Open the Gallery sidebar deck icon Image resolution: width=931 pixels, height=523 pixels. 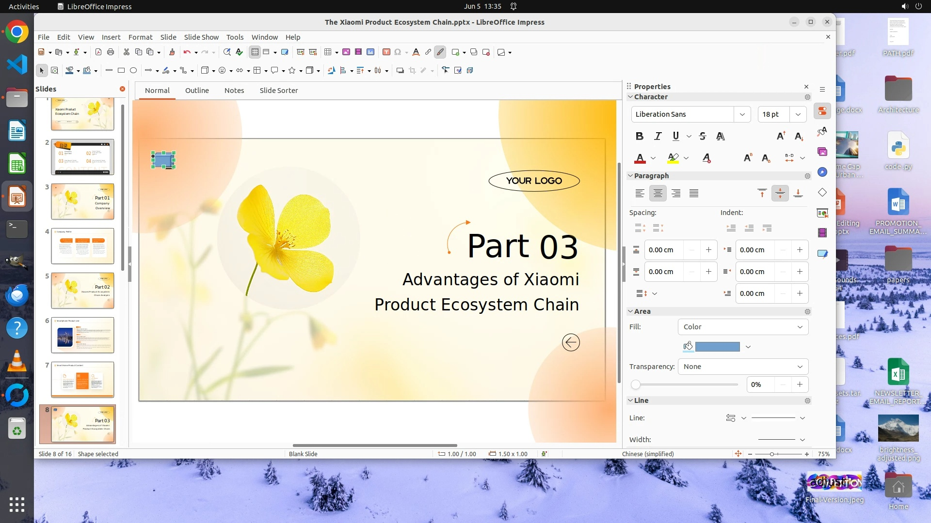tap(822, 152)
